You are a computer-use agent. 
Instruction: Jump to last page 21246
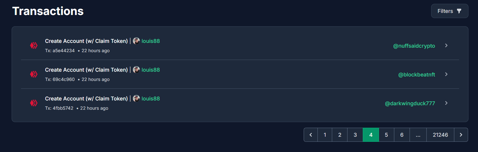click(440, 135)
